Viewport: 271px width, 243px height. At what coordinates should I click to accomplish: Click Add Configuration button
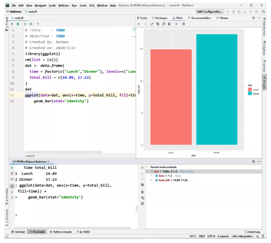click(x=210, y=11)
